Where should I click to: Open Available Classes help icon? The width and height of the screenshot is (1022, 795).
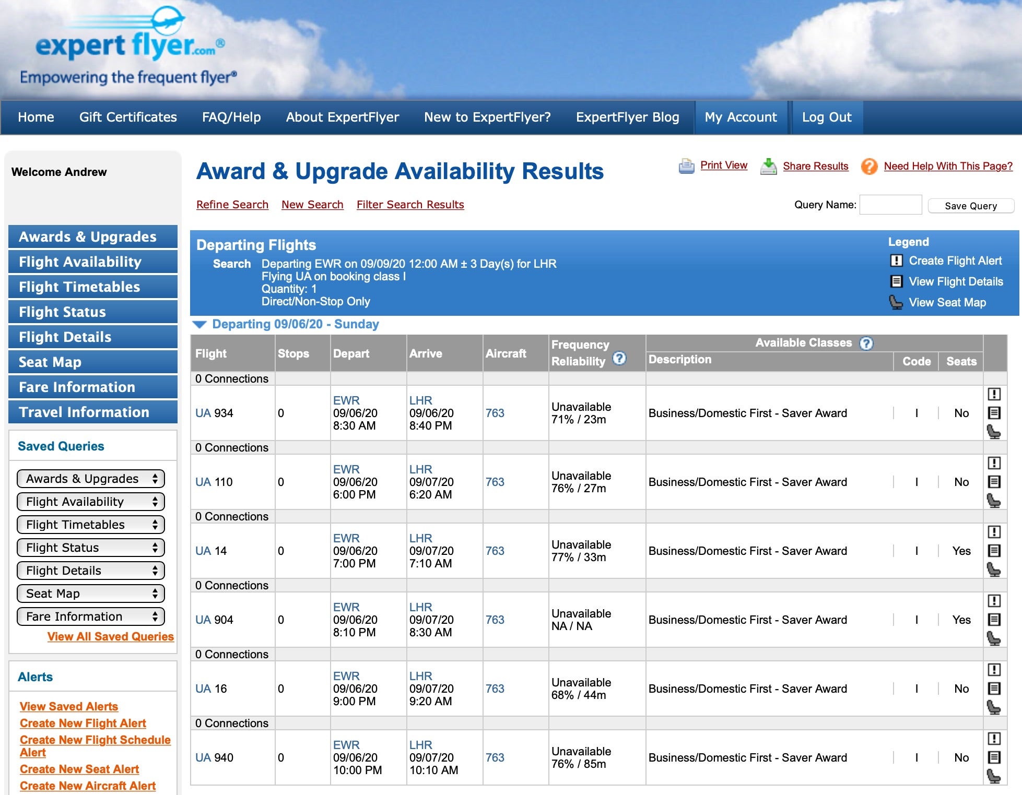tap(866, 343)
